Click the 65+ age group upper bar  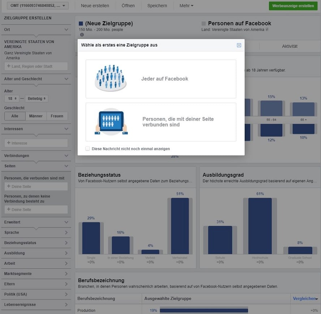303,109
